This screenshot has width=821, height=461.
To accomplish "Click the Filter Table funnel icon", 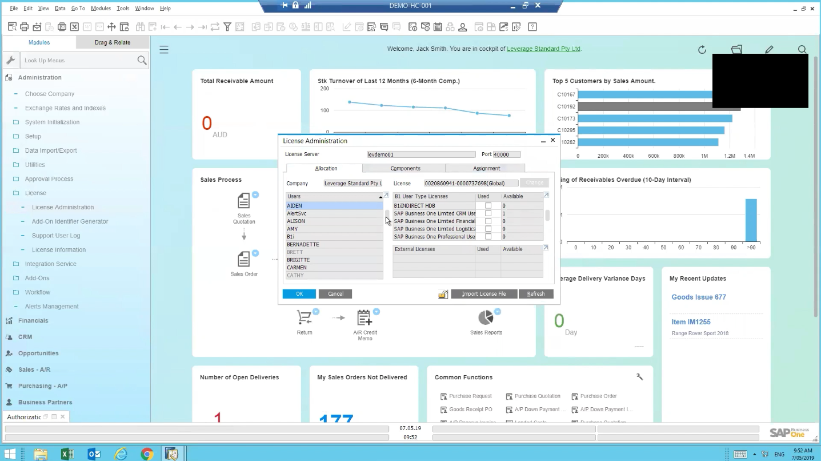I will coord(227,27).
